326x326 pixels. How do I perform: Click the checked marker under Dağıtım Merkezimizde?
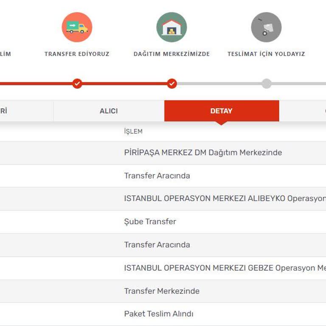coord(172,84)
